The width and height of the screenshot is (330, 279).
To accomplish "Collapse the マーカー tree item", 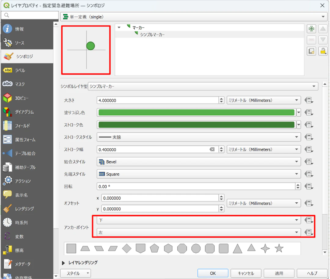I will (x=119, y=27).
